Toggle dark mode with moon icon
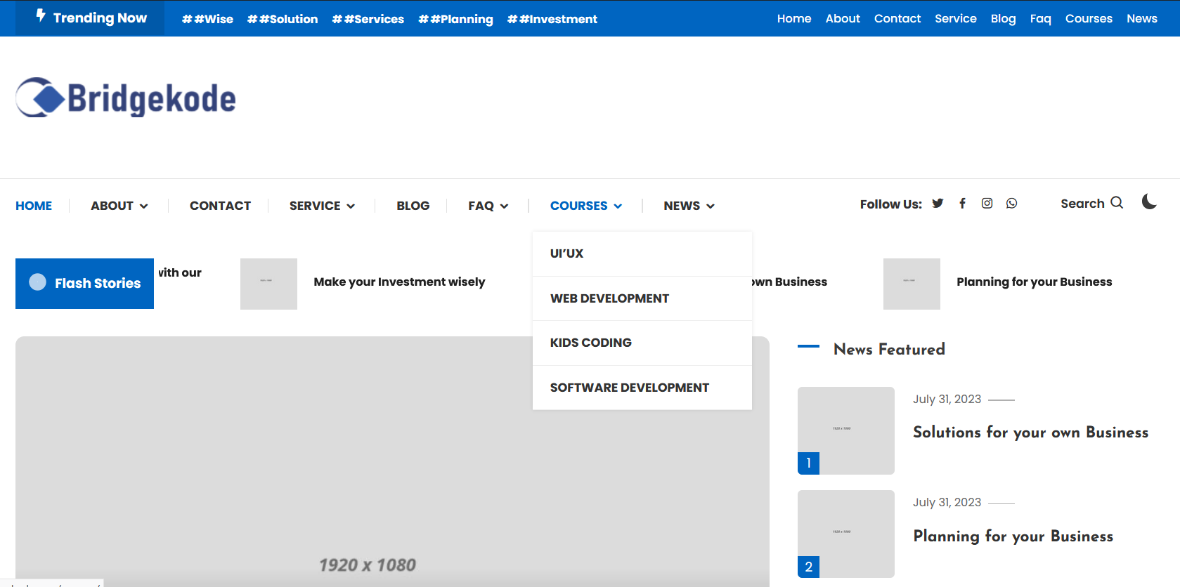The image size is (1180, 587). pos(1149,202)
